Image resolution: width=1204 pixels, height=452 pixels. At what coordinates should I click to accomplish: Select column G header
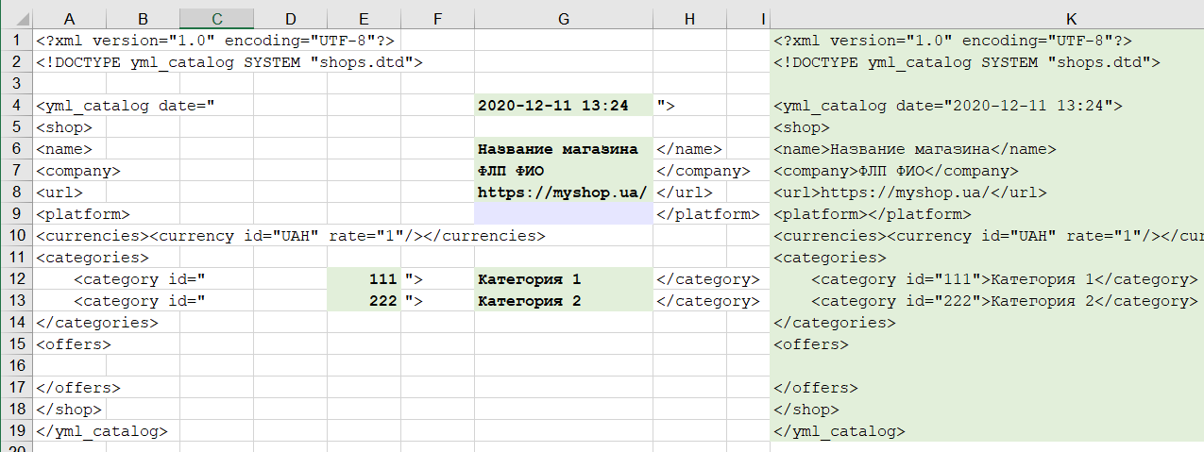[x=563, y=18]
